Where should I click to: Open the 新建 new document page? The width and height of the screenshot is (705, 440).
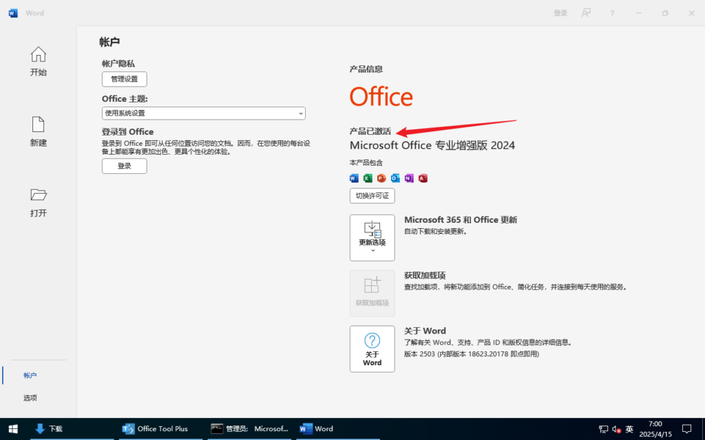click(39, 131)
